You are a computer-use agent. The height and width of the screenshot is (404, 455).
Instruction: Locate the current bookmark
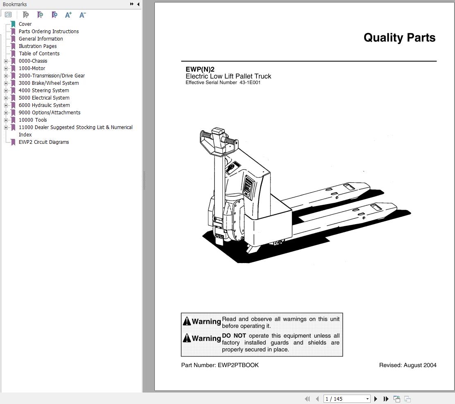click(x=54, y=14)
